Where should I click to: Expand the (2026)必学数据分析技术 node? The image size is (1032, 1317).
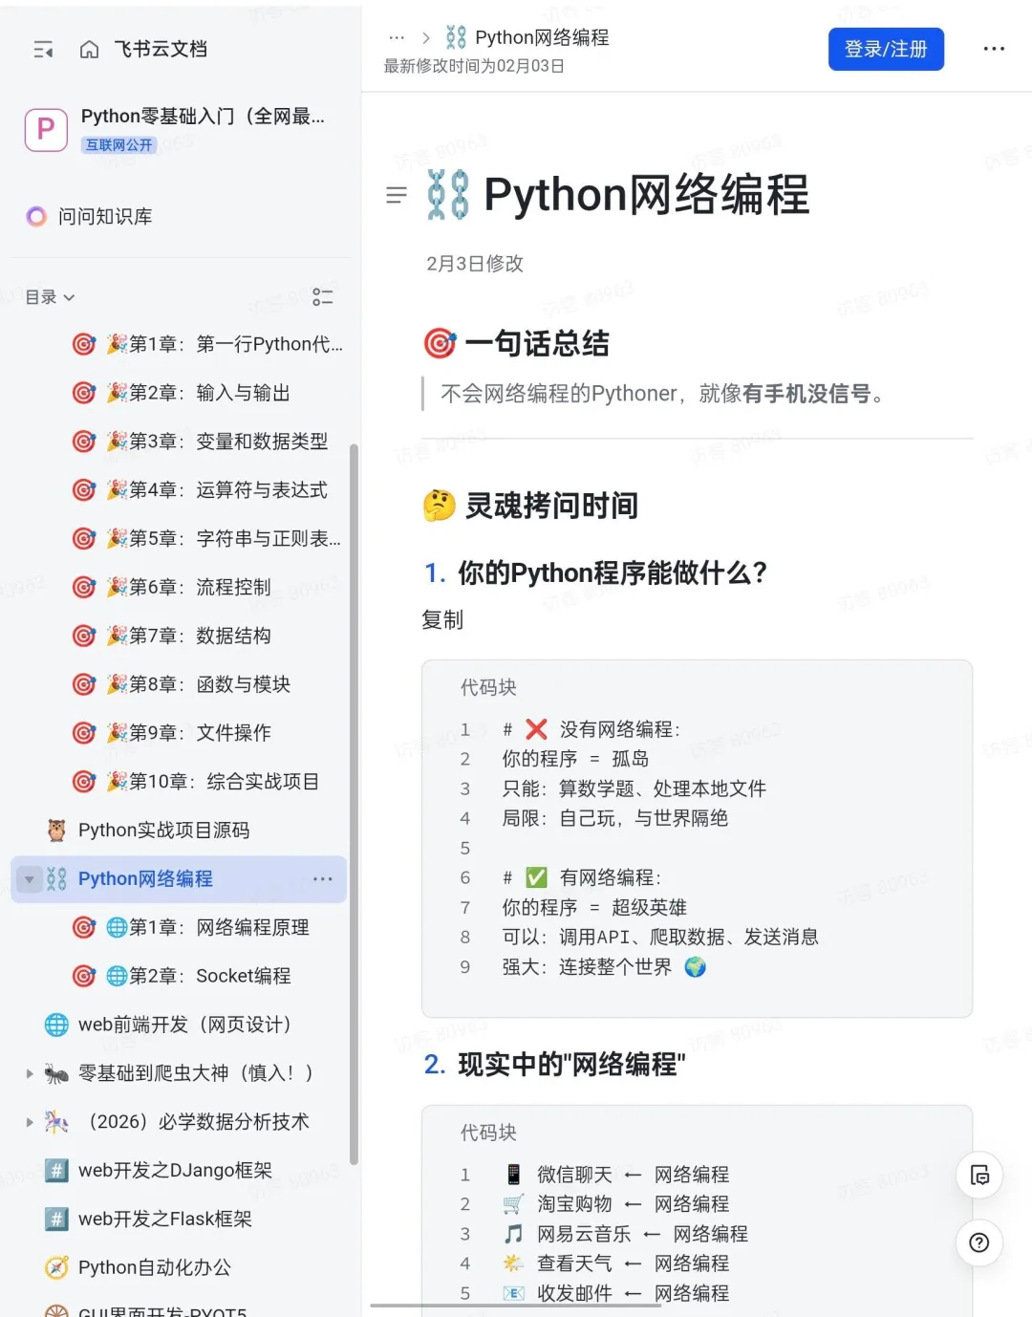click(29, 1122)
